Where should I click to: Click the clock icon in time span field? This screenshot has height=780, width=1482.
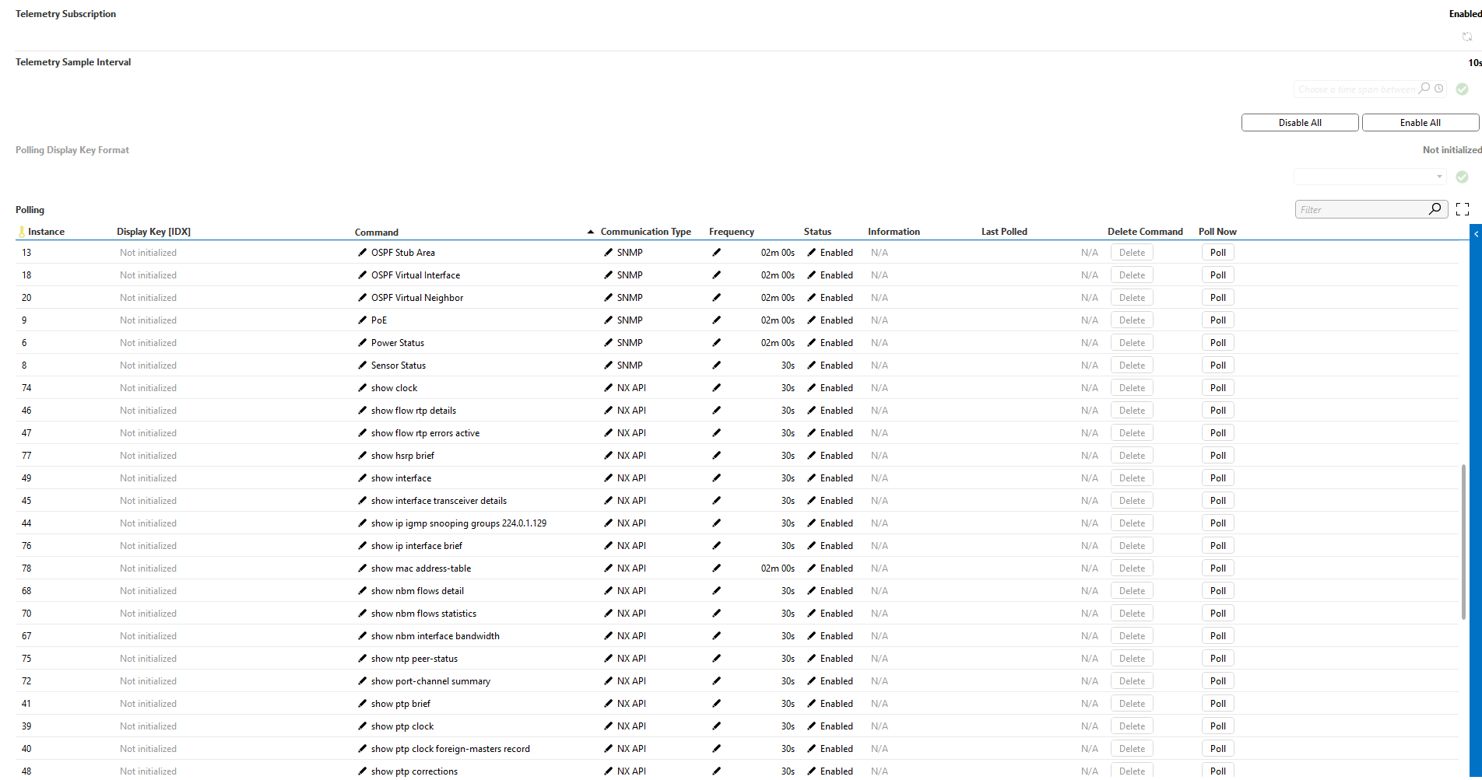pyautogui.click(x=1439, y=89)
